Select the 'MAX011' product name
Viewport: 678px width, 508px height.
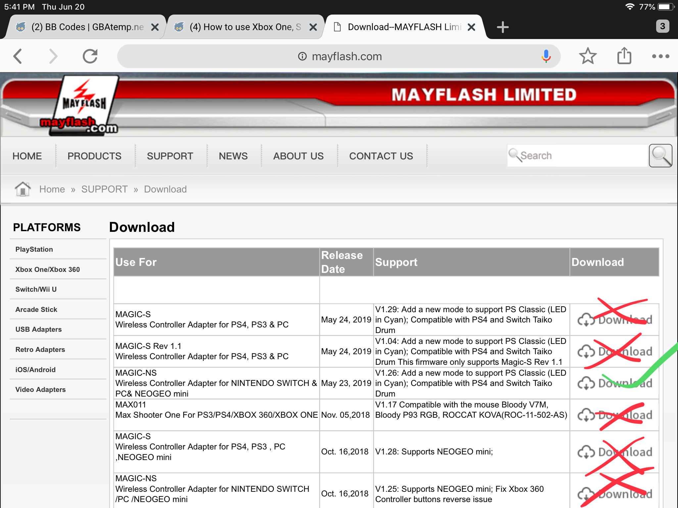[x=130, y=404]
